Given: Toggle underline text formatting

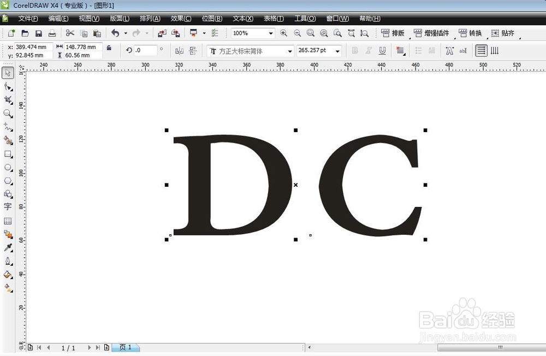Looking at the screenshot, I should (x=382, y=51).
